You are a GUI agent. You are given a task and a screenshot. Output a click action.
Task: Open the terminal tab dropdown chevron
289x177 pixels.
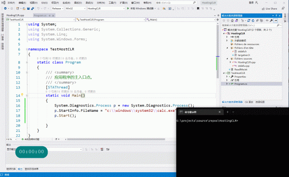click(x=233, y=112)
